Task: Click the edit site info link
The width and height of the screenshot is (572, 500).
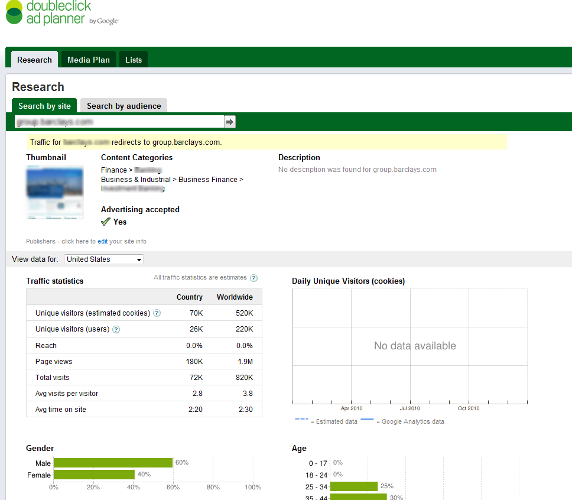Action: [103, 241]
